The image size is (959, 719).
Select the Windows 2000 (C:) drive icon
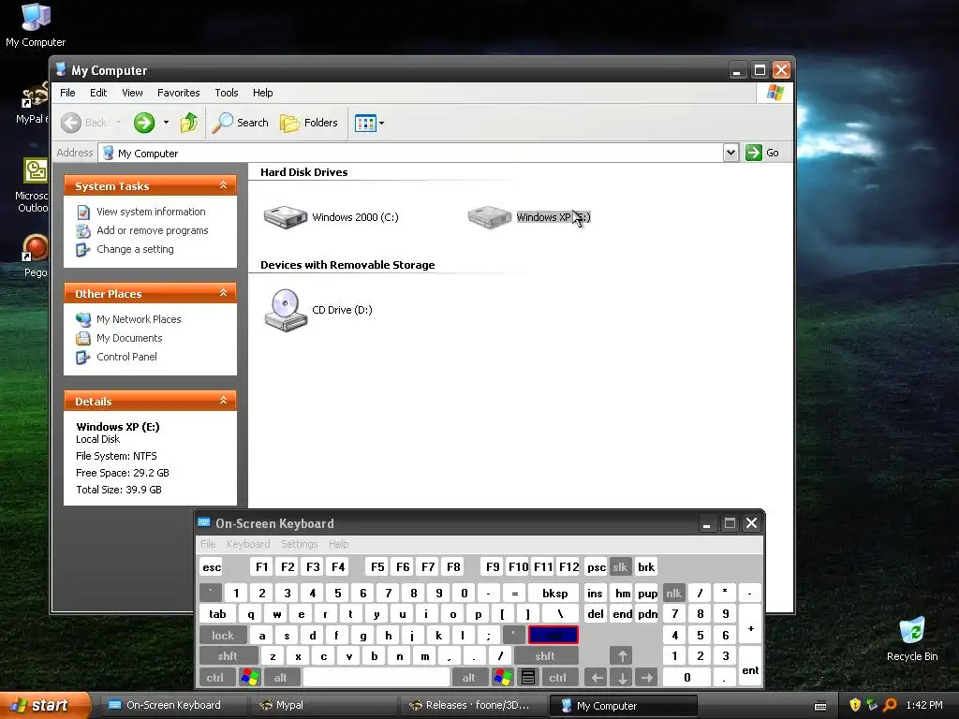[x=286, y=217]
